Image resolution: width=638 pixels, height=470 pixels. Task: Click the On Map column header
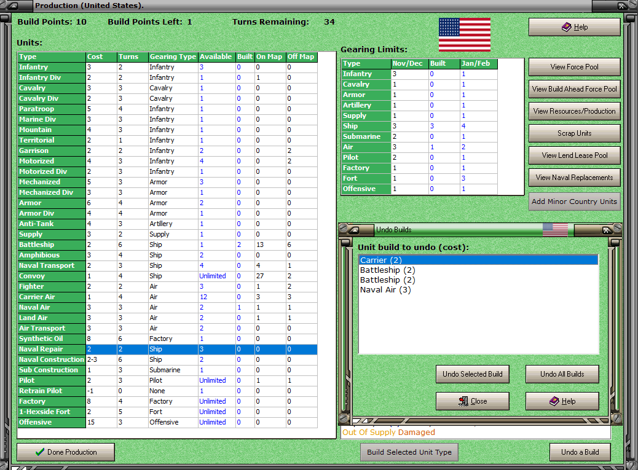270,57
